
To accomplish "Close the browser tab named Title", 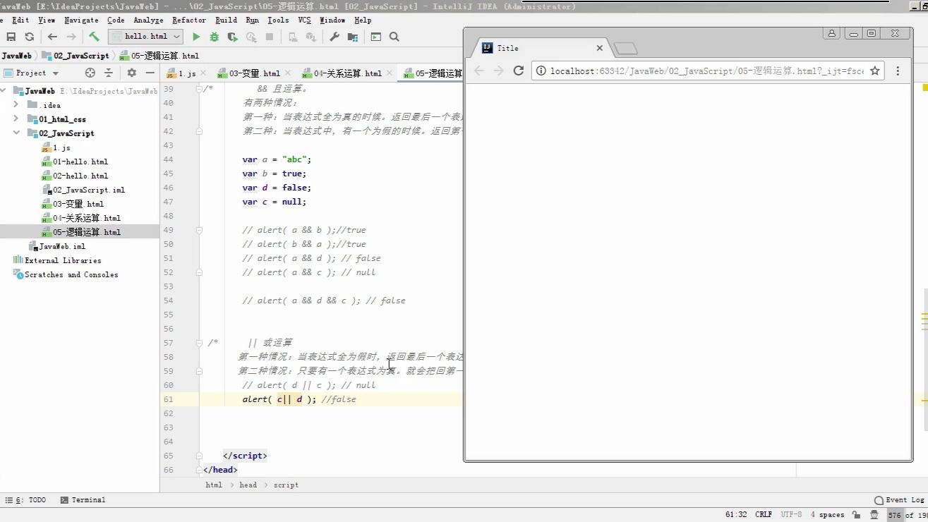I will tap(600, 48).
